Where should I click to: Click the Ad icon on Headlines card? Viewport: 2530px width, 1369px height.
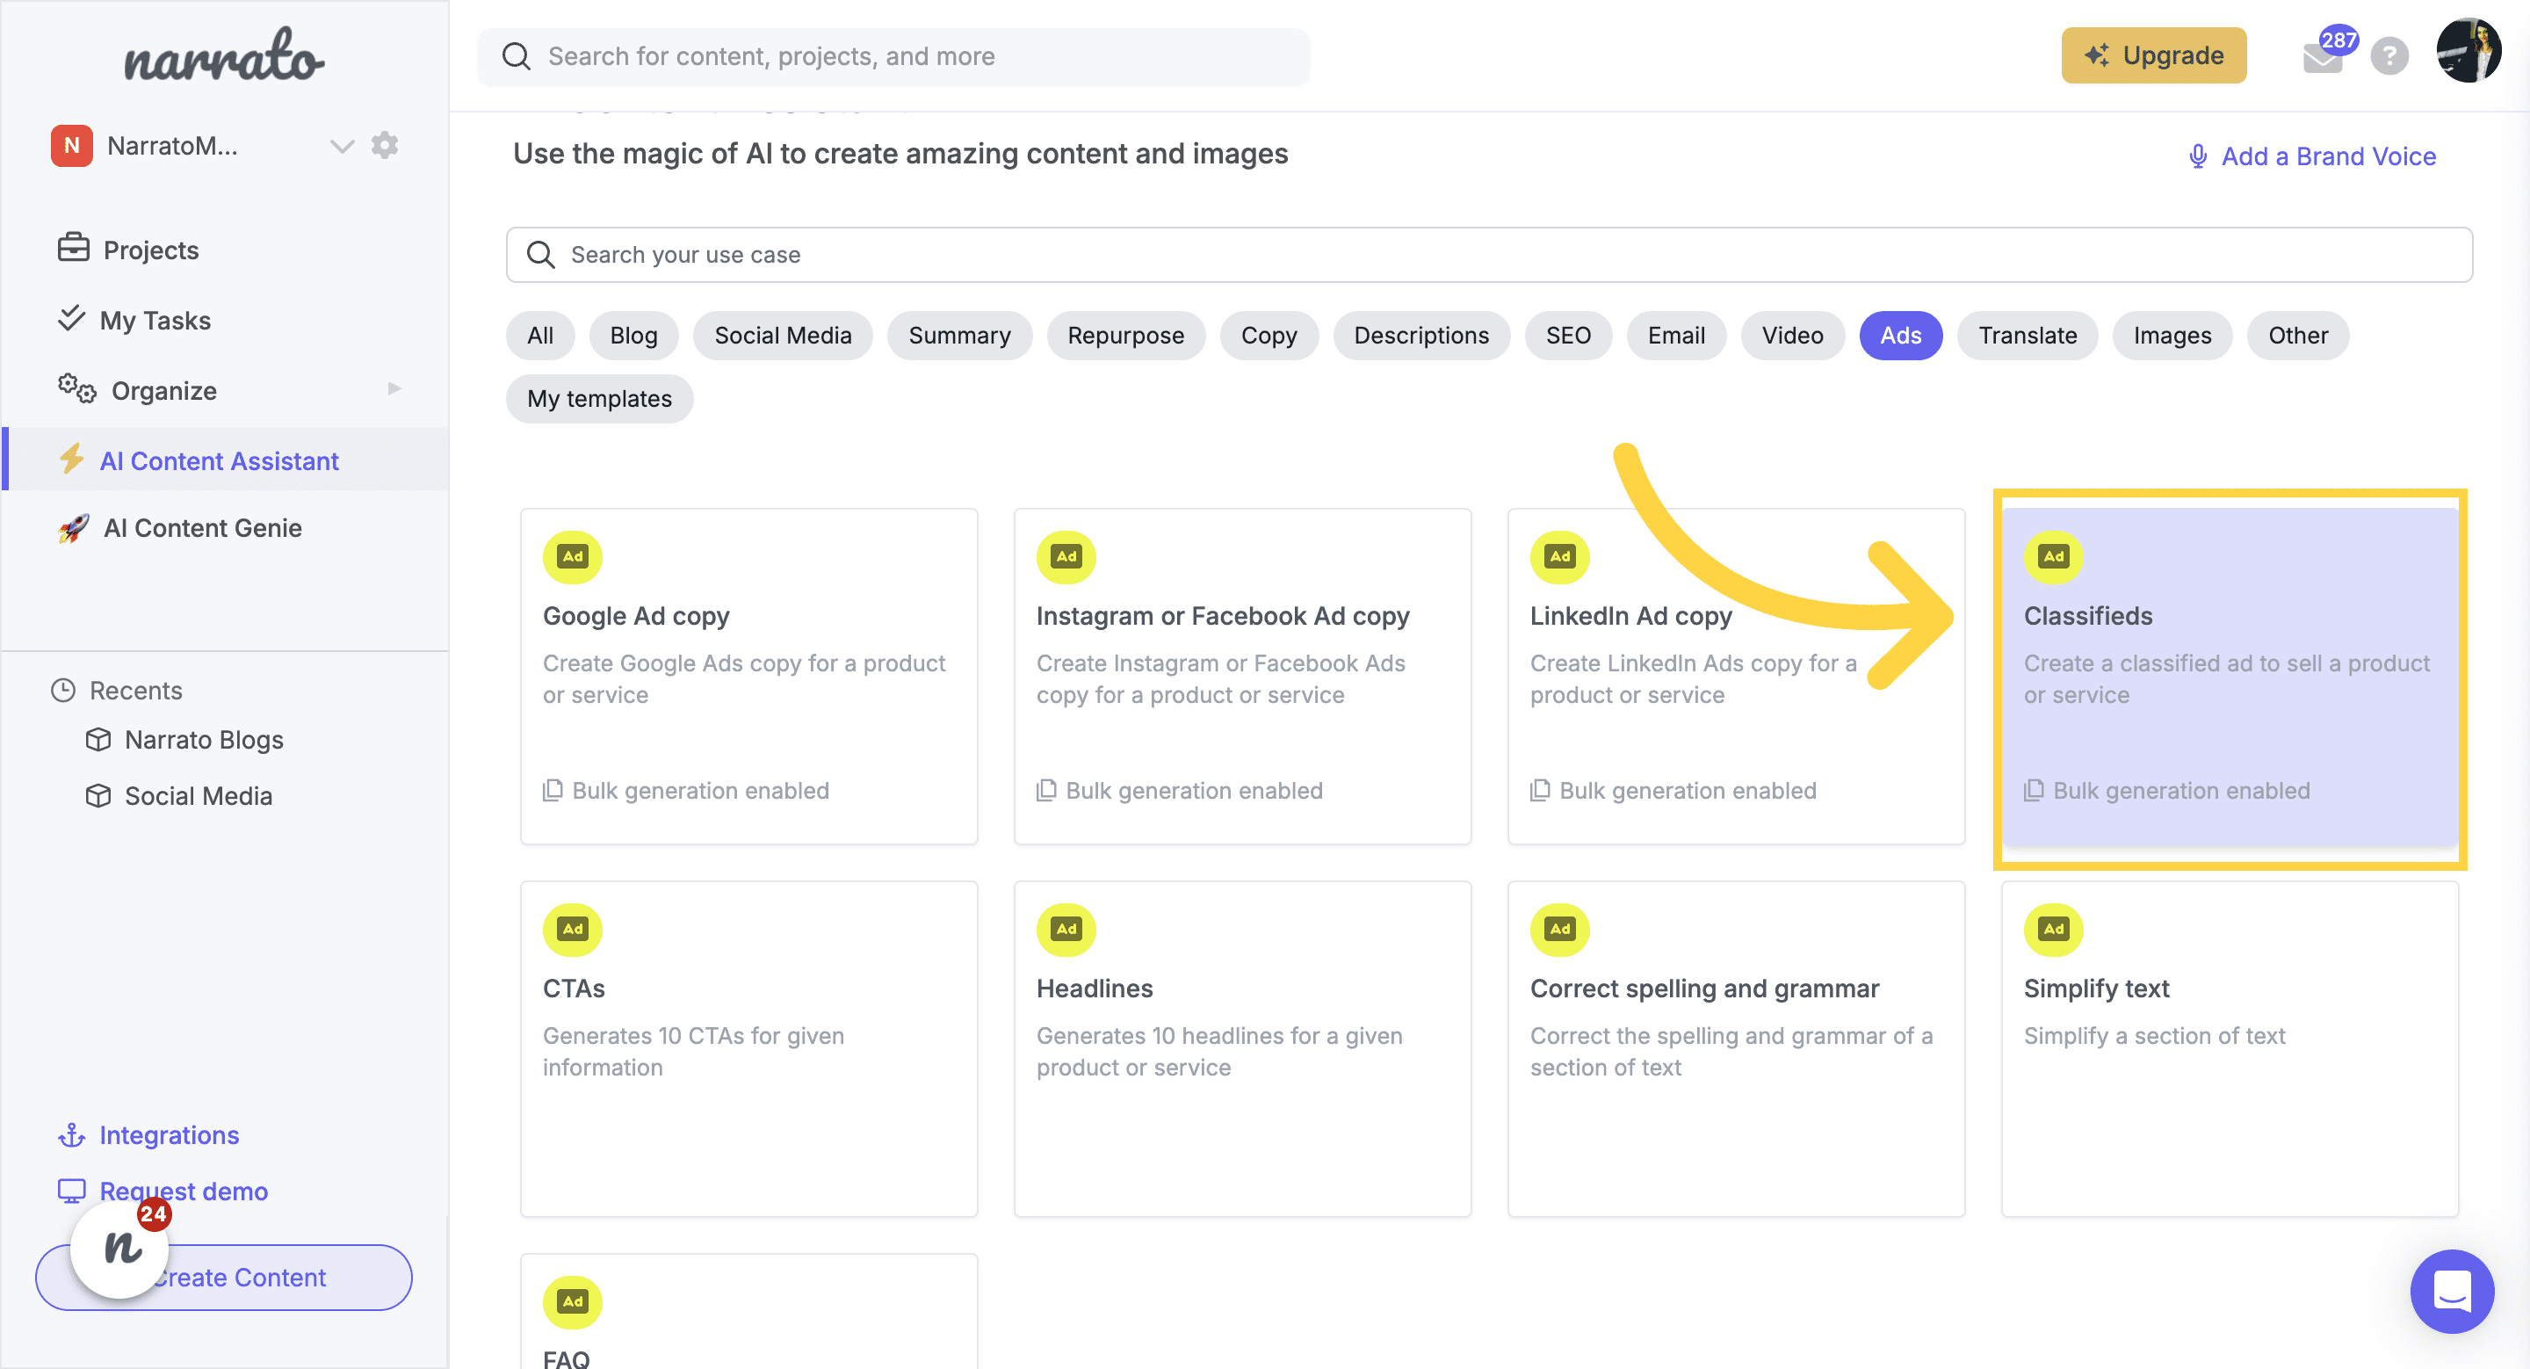1066,929
